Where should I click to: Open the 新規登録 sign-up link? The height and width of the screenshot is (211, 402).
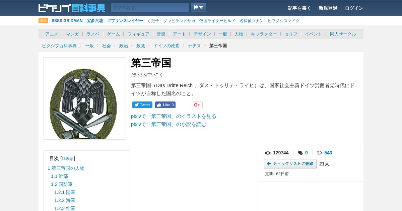tap(328, 8)
